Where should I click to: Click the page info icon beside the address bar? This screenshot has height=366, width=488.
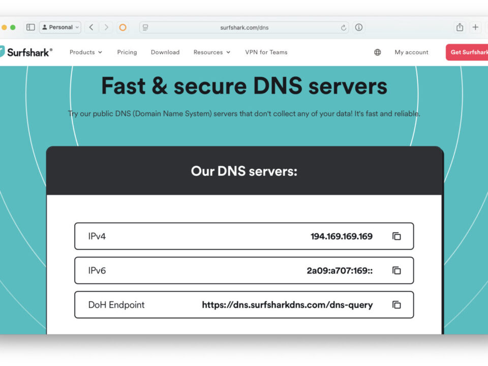358,27
